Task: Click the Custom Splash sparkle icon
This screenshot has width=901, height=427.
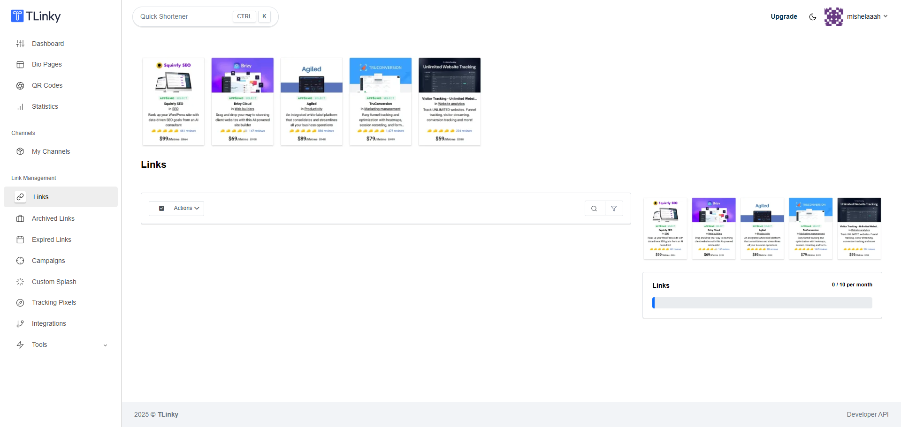Action: tap(20, 282)
